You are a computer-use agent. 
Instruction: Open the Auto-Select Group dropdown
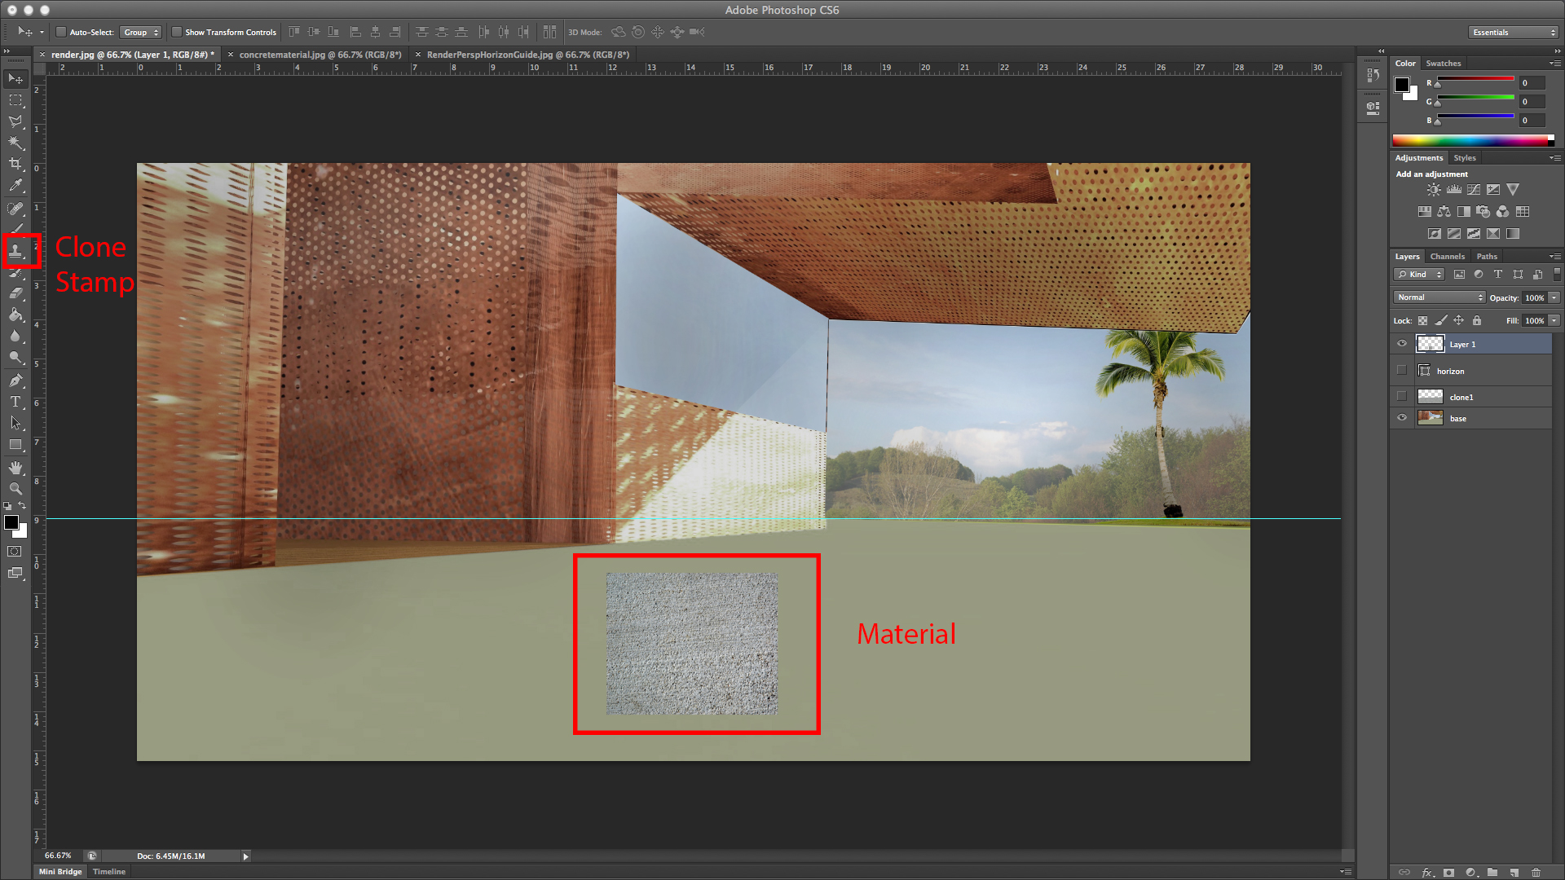coord(141,33)
